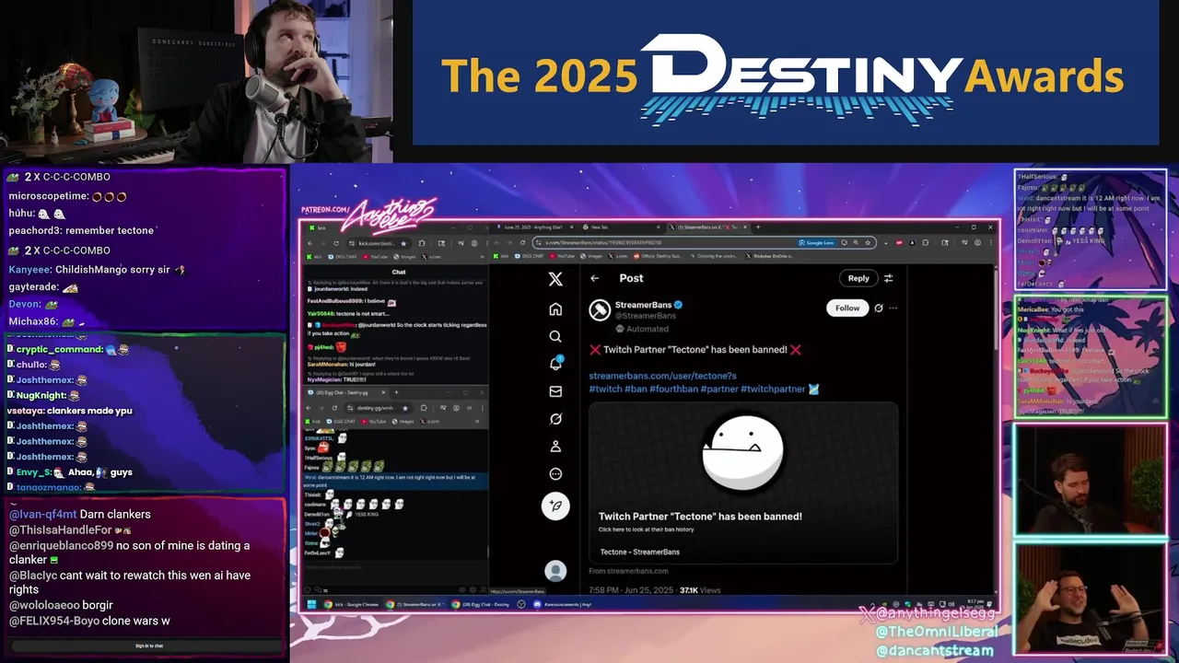Open streamerbans.com/user/tectone link
Image resolution: width=1179 pixels, height=663 pixels.
tap(662, 376)
